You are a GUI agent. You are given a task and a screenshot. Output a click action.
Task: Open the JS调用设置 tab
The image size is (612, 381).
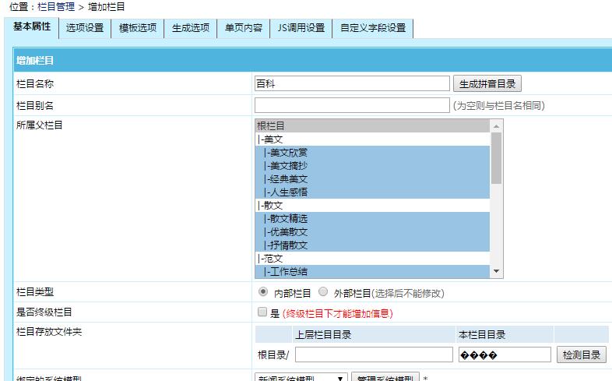coord(301,28)
